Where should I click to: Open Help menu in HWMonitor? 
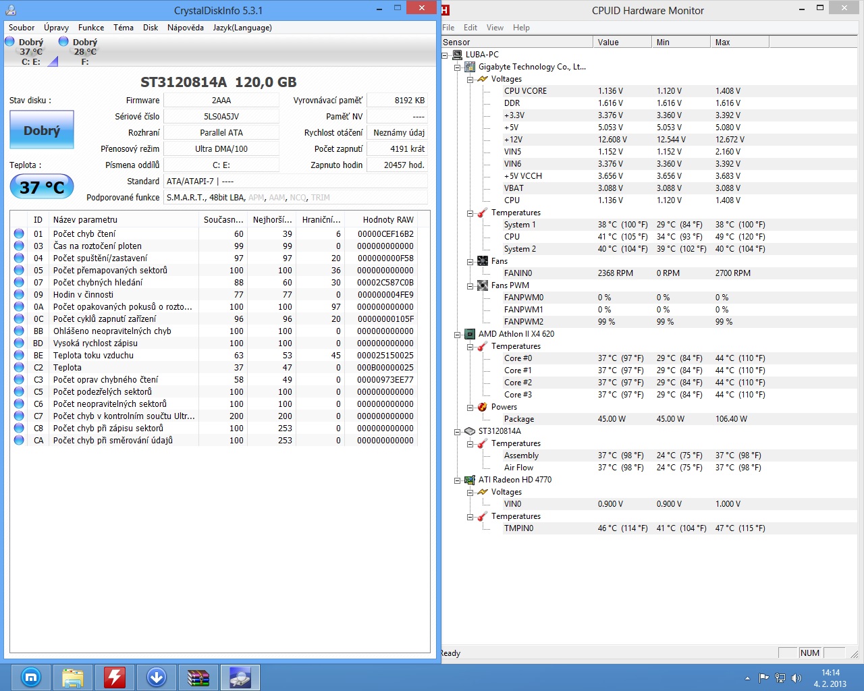(521, 28)
